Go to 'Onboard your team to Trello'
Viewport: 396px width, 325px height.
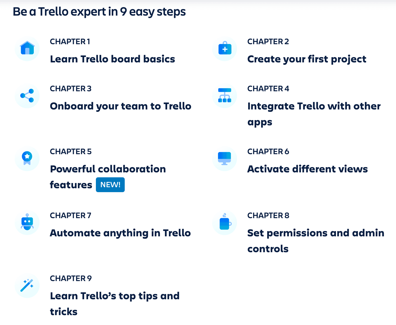click(x=120, y=106)
